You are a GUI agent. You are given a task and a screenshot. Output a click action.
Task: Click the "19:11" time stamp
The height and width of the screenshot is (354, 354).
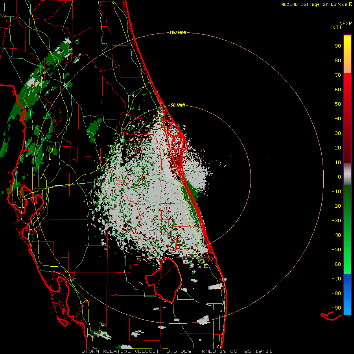(264, 351)
